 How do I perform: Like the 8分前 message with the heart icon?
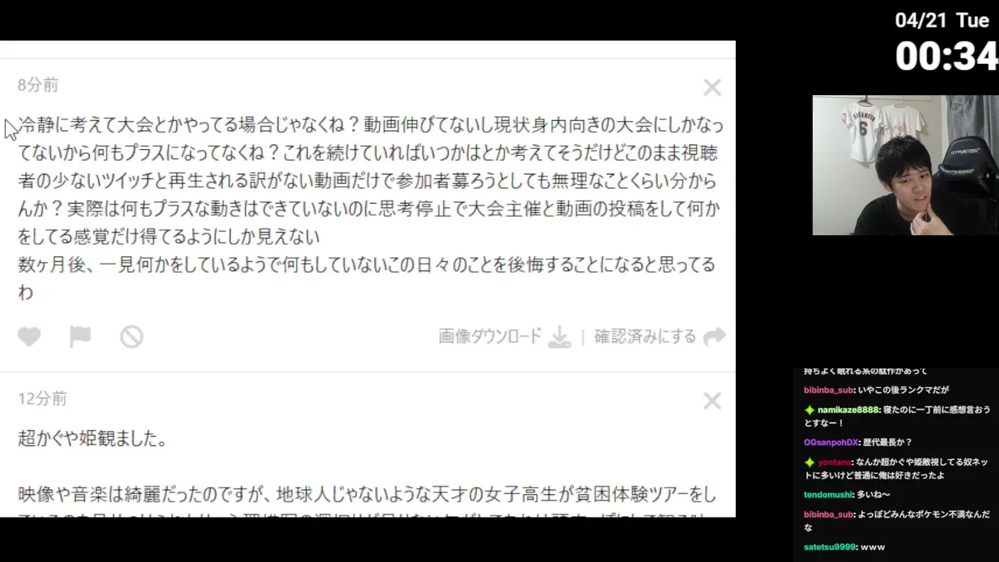click(x=29, y=336)
